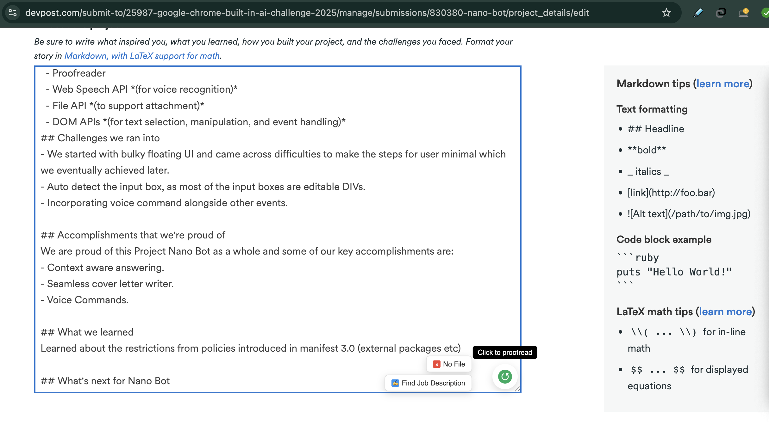View site information icon in address bar

click(13, 13)
